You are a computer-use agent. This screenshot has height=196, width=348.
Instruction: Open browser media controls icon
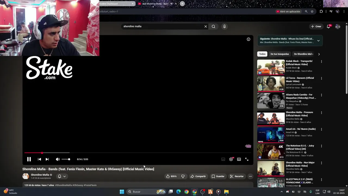[331, 11]
